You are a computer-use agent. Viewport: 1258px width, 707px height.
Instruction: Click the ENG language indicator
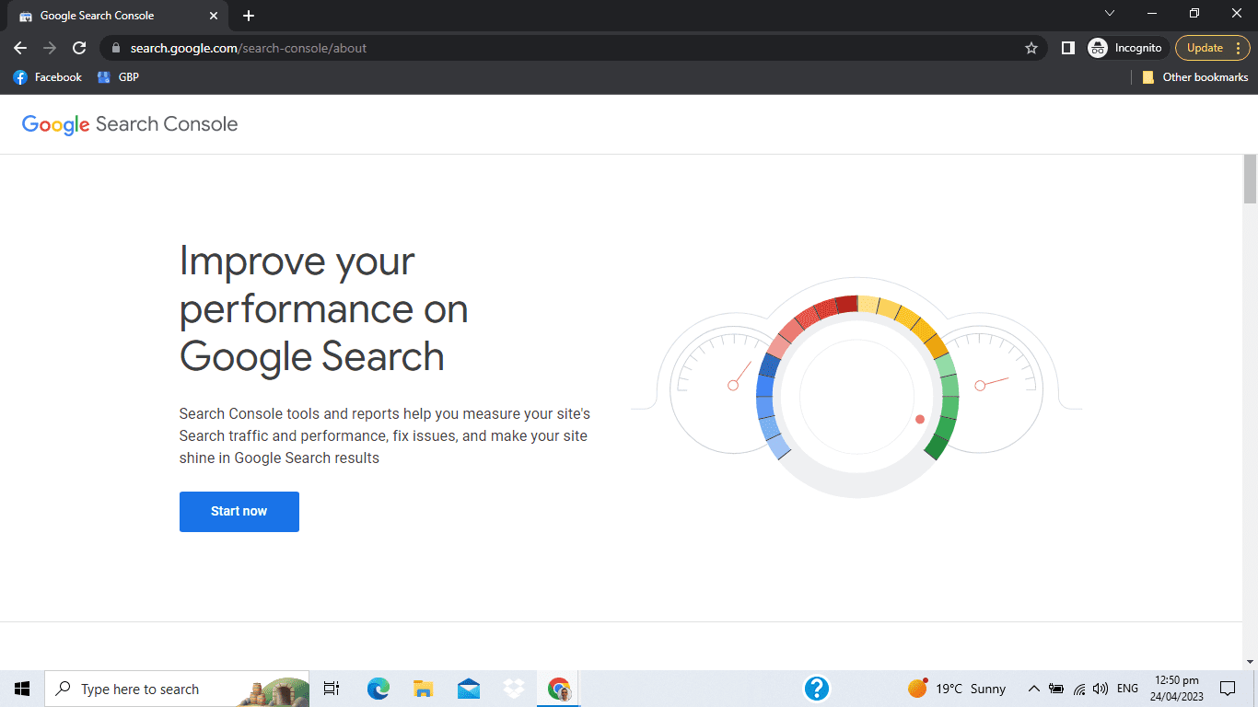[x=1127, y=689]
